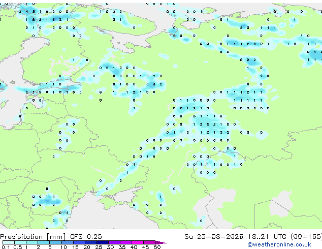The image size is (322, 249).
Task: Click the legend scale value "0.1"
Action: point(6,247)
